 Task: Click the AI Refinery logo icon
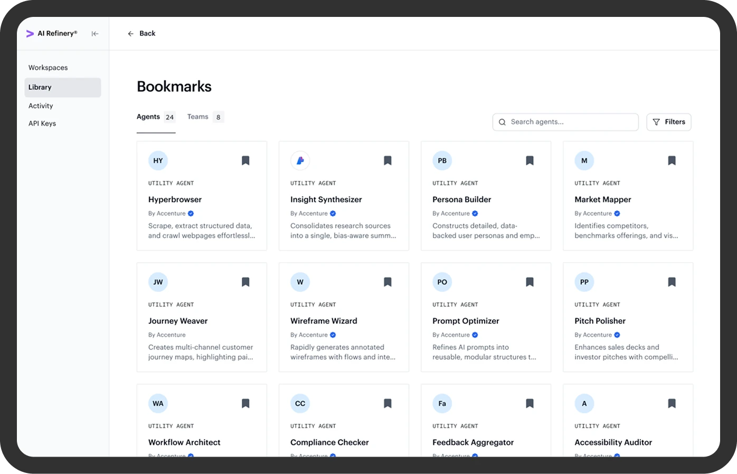pyautogui.click(x=30, y=33)
